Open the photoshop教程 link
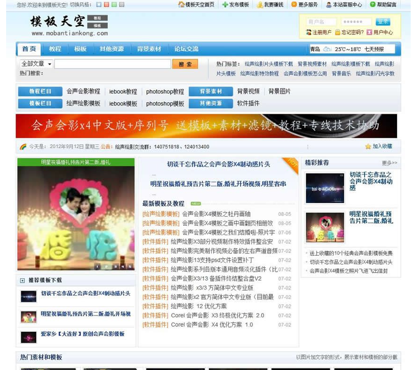The height and width of the screenshot is (370, 414). point(165,92)
